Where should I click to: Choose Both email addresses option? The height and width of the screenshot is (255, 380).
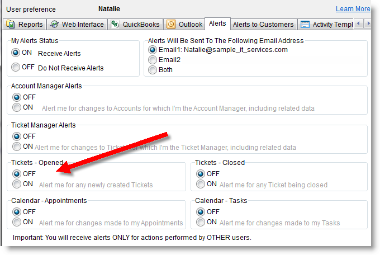coord(153,70)
